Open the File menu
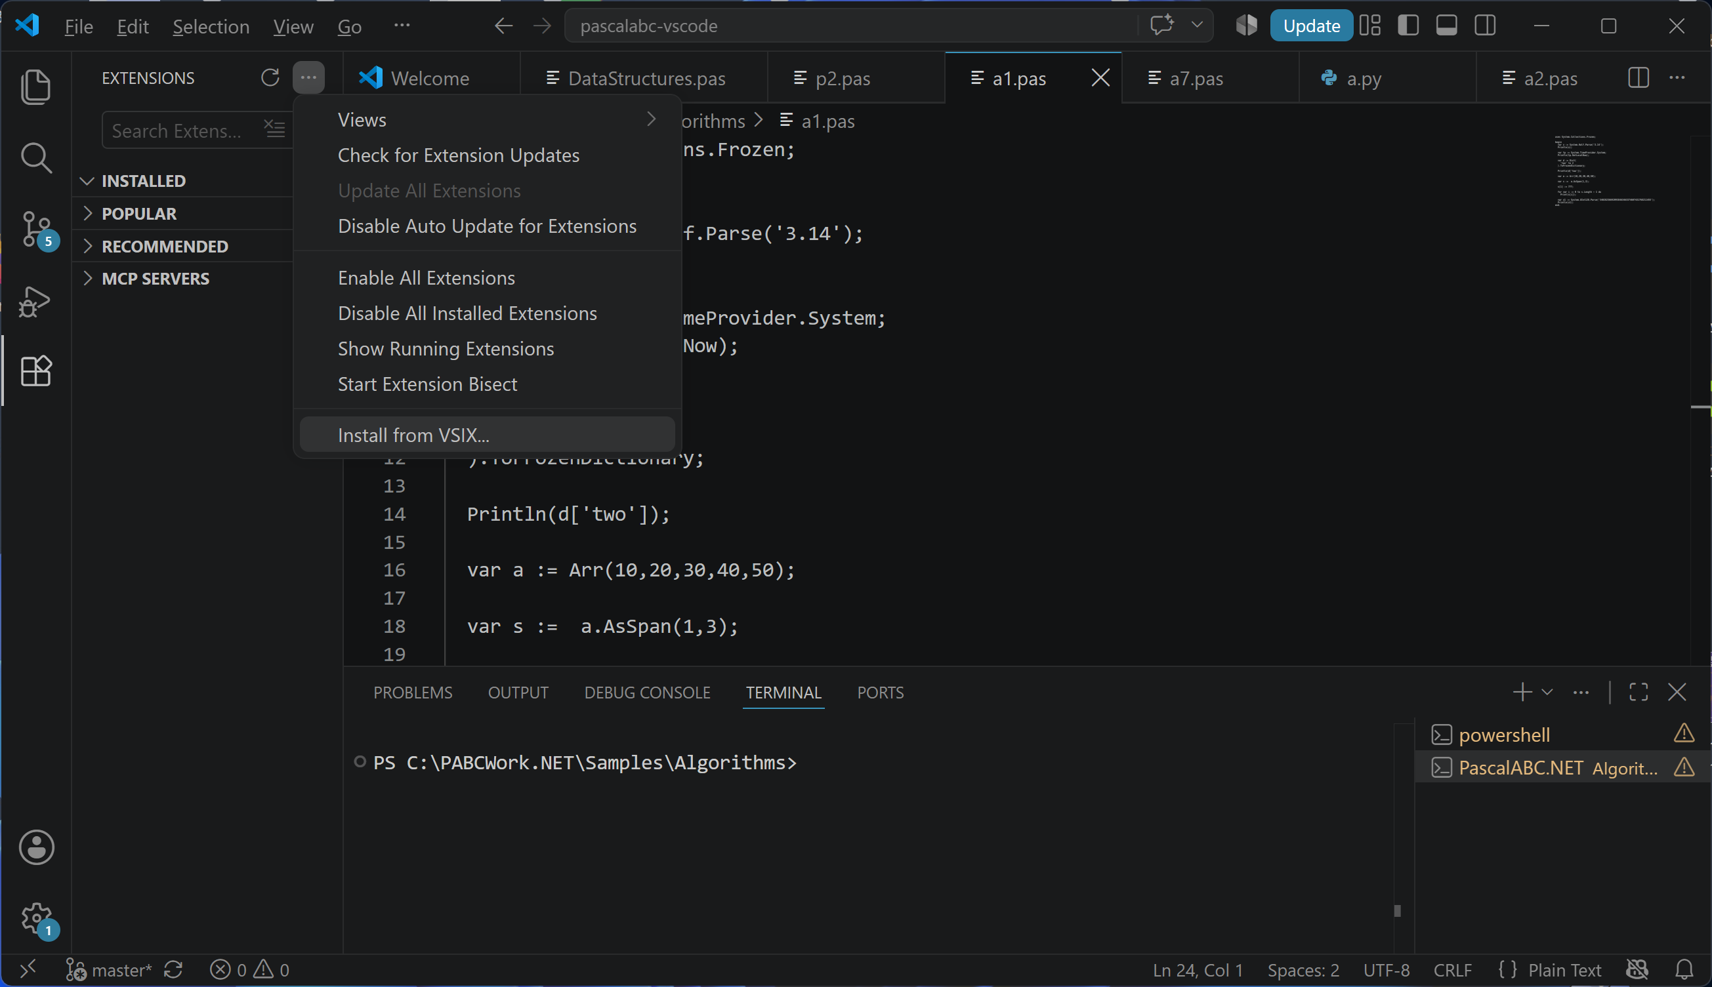Screen dimensions: 1712x987 pos(79,26)
